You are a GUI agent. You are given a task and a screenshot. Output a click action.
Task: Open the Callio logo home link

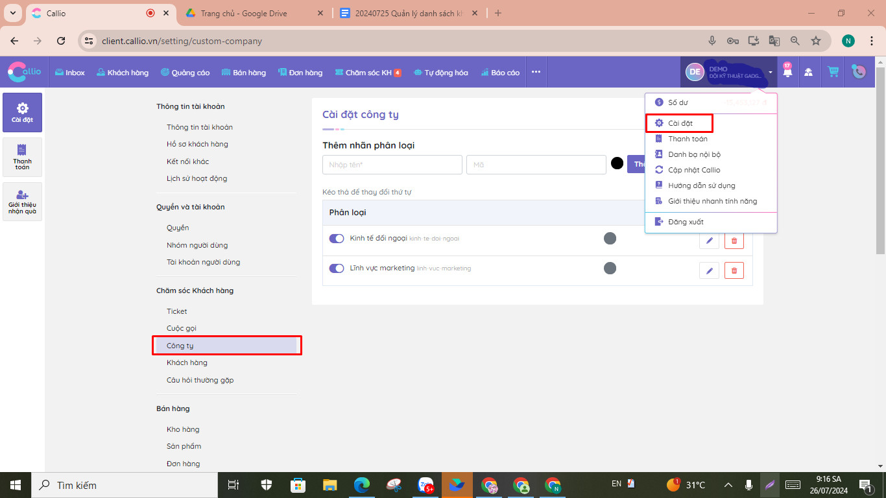[x=25, y=72]
